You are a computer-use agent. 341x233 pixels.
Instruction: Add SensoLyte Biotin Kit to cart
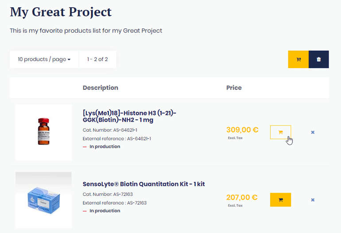click(x=280, y=200)
